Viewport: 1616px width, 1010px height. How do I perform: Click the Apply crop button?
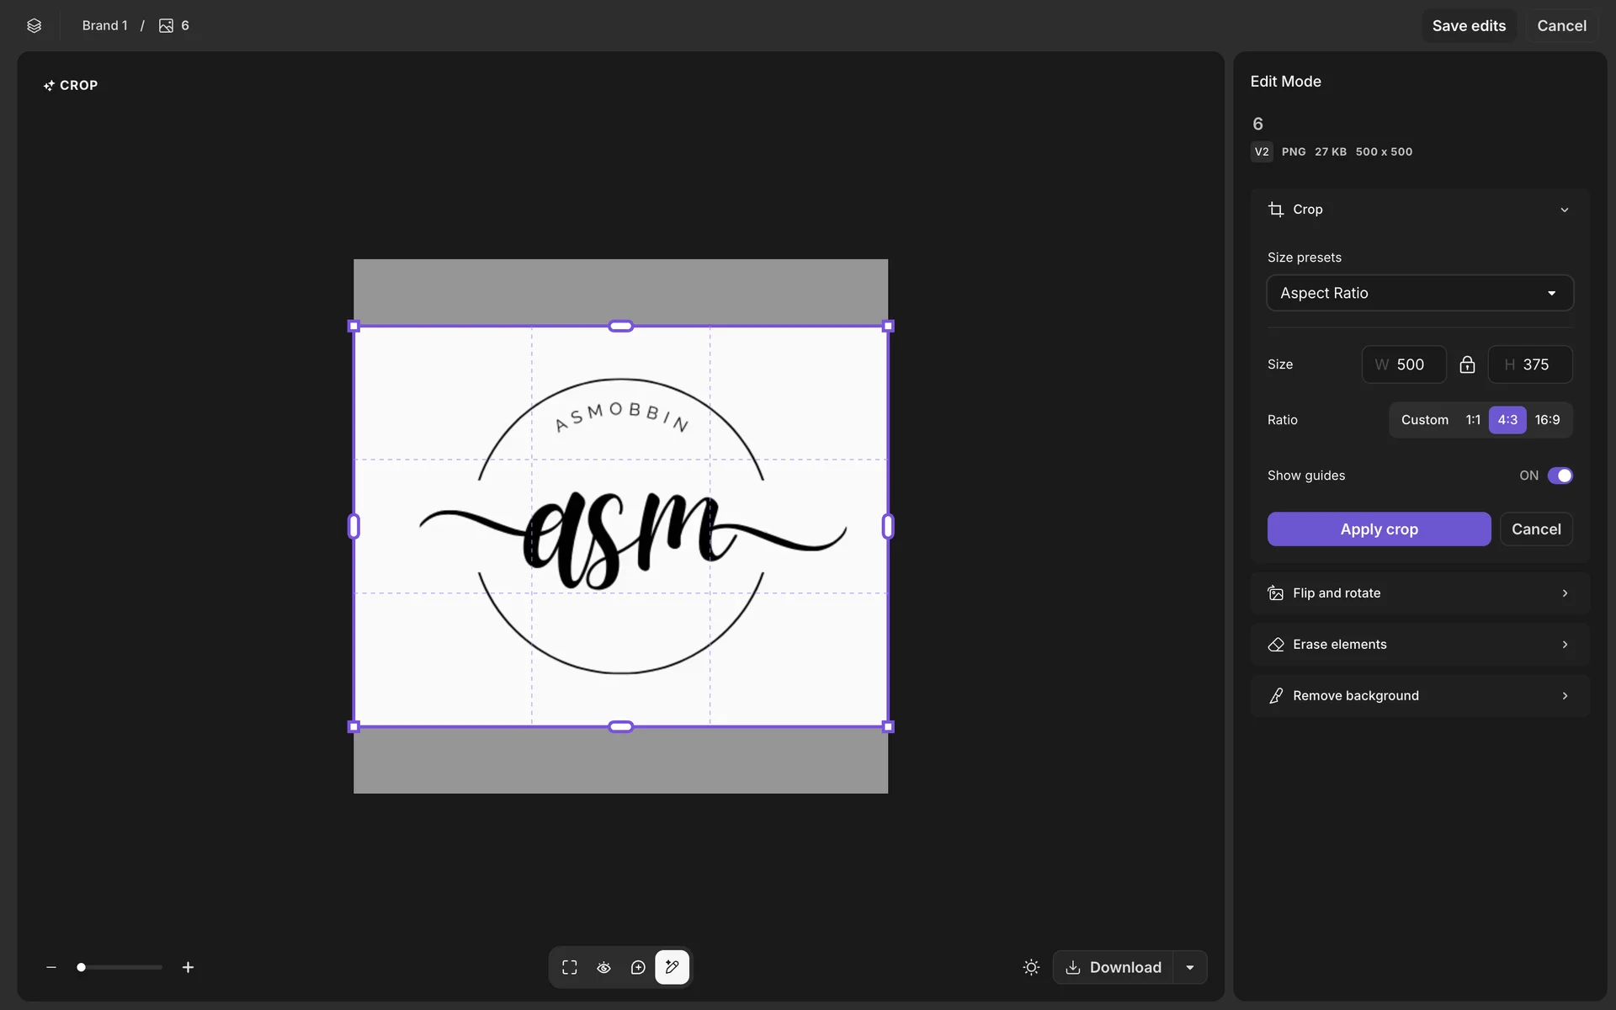[x=1379, y=529]
